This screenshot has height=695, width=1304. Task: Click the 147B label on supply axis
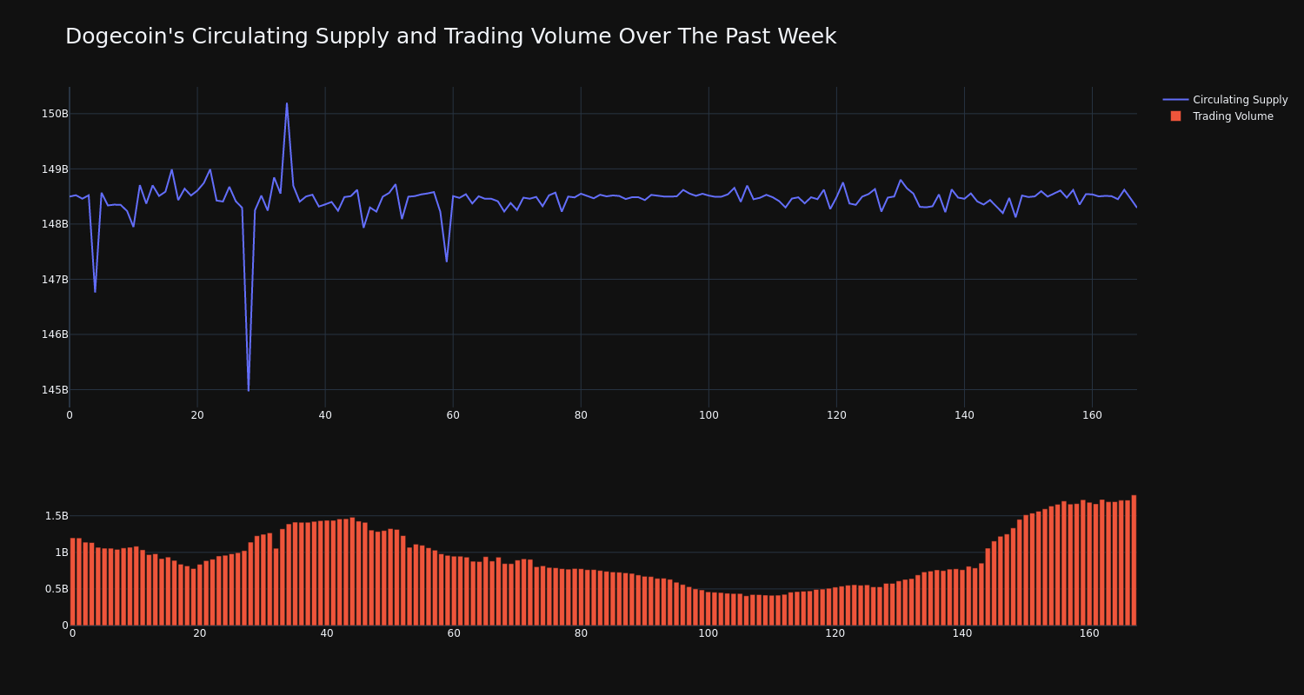pyautogui.click(x=55, y=279)
